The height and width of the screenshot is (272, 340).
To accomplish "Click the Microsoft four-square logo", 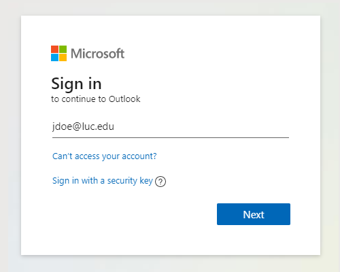I will tap(58, 53).
